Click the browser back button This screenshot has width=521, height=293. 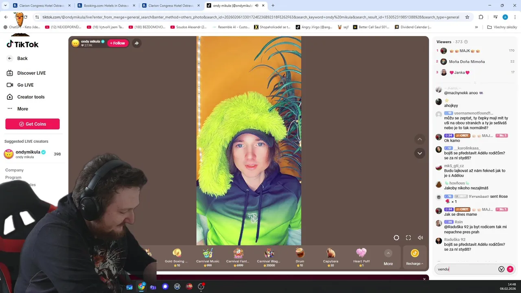pos(6,17)
